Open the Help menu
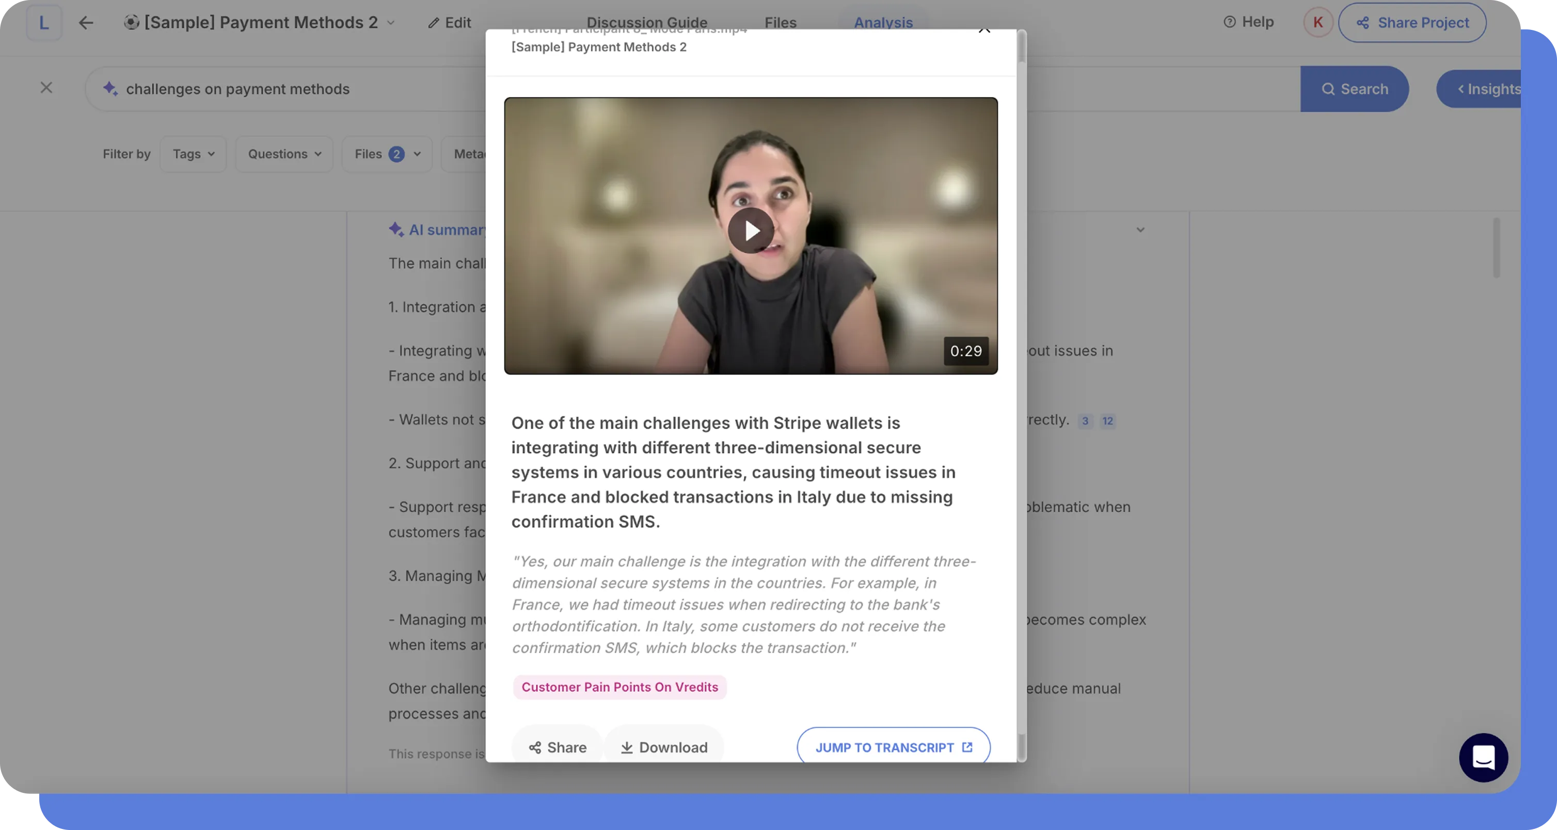 point(1249,22)
